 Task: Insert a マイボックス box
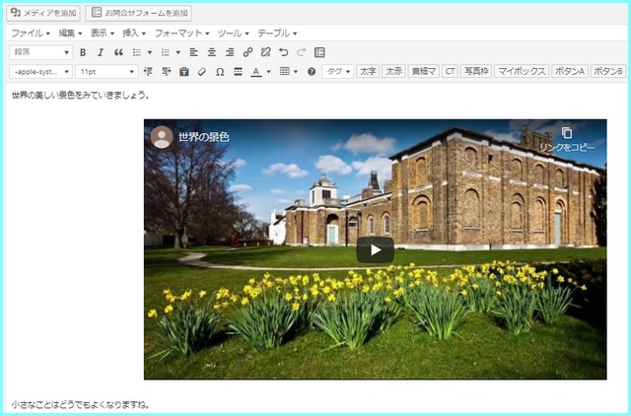522,72
